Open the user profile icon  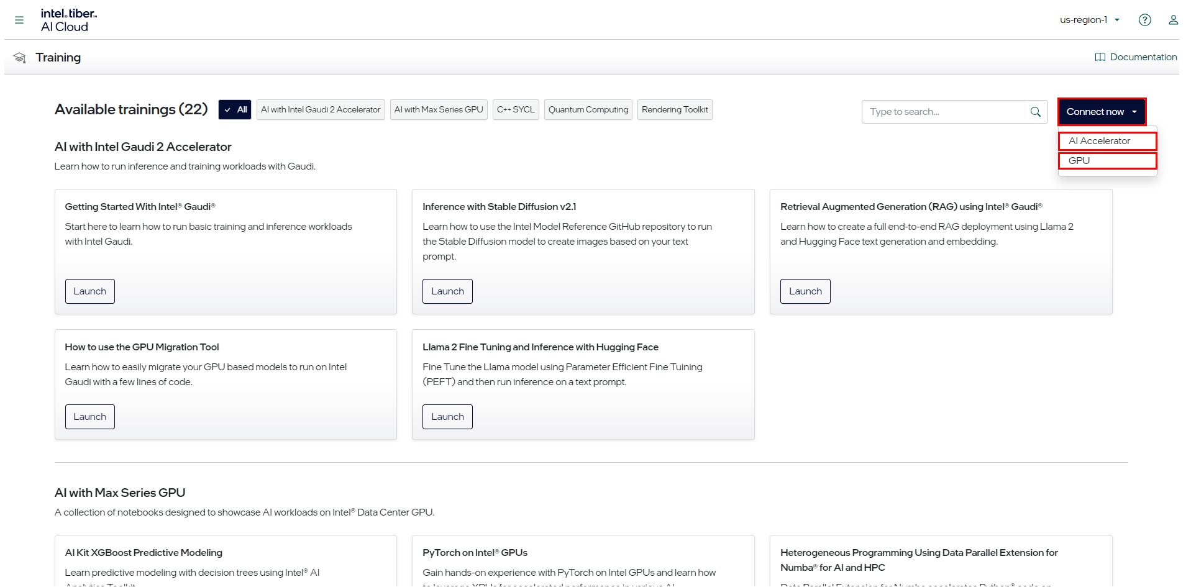point(1173,20)
